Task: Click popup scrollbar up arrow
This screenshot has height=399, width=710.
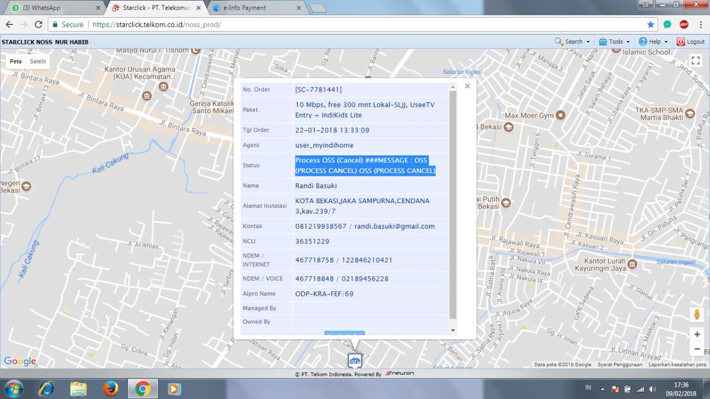Action: click(453, 86)
